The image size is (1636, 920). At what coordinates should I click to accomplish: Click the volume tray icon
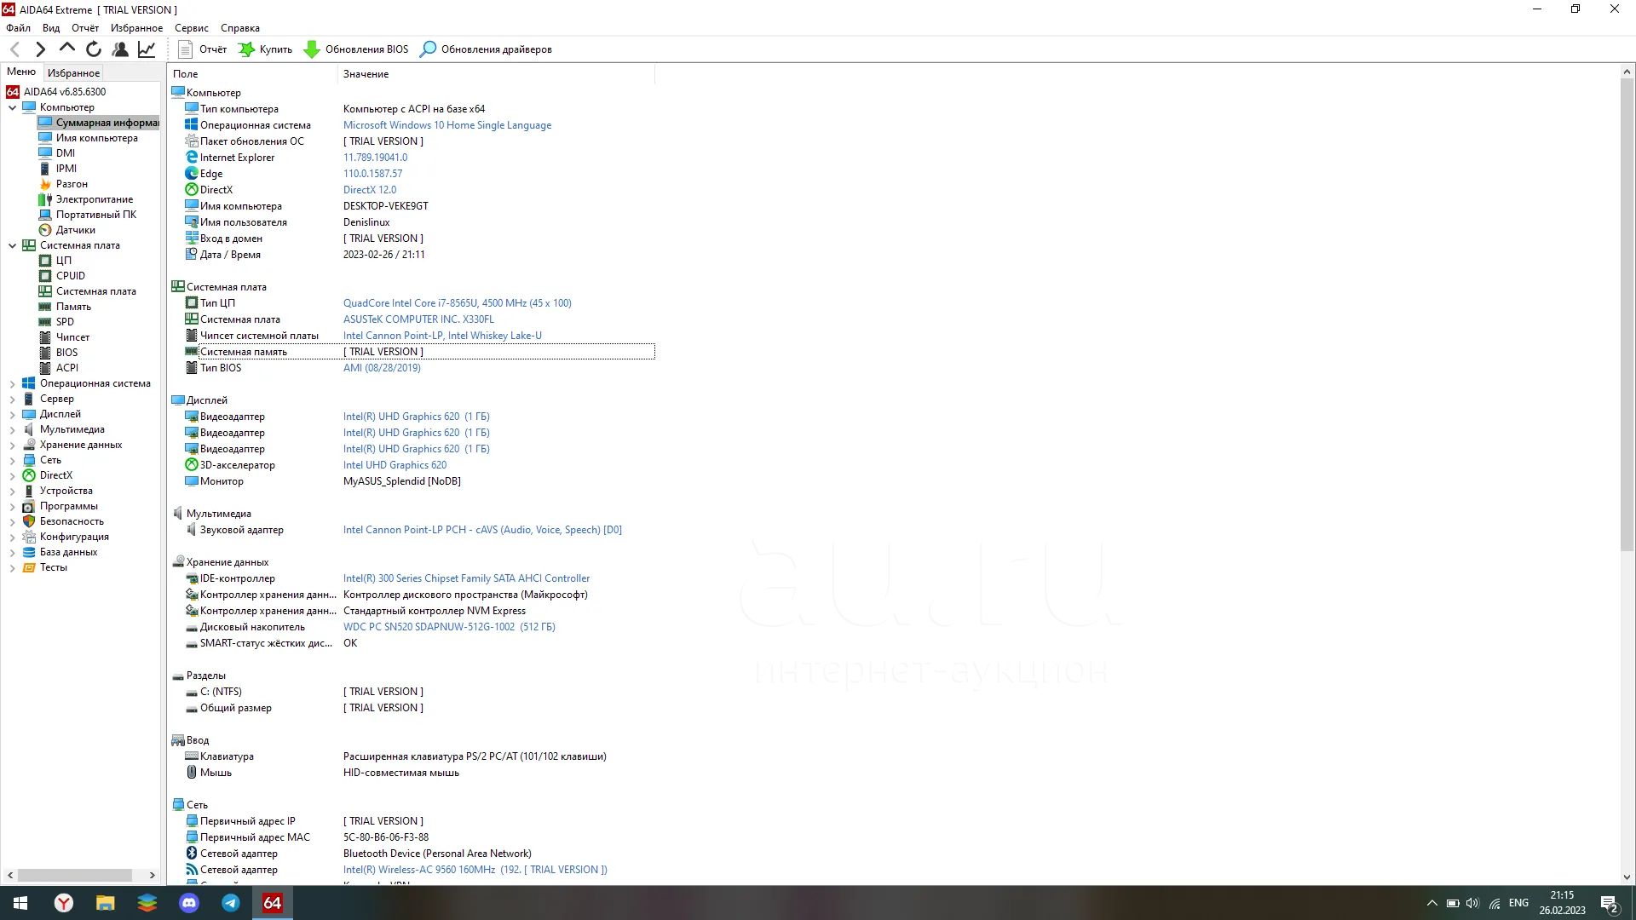1472,903
